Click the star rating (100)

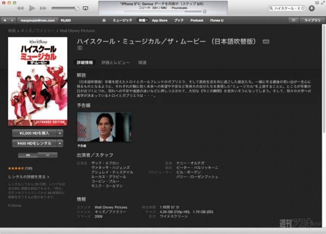(21, 168)
